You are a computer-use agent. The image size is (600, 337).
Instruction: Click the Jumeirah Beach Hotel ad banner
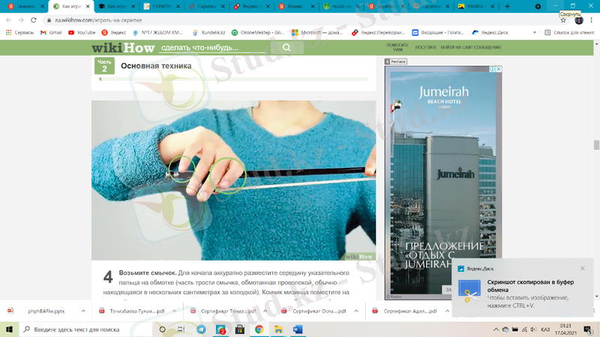click(x=443, y=183)
